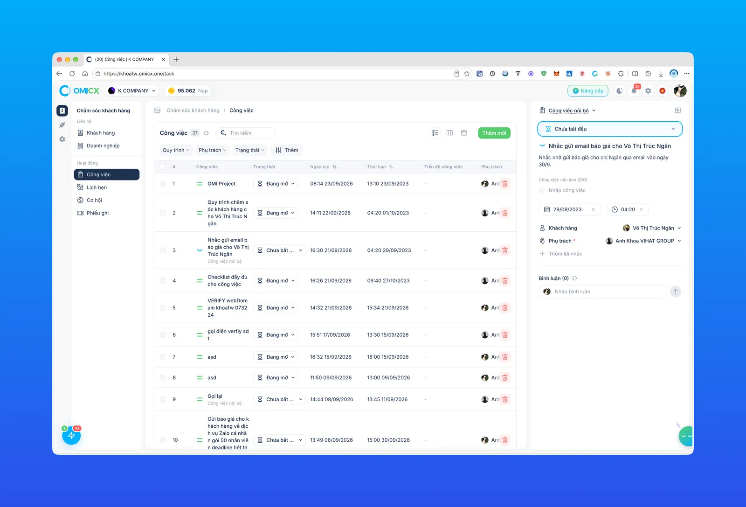The width and height of the screenshot is (746, 507).
Task: Select checkbox for row 7 asd
Action: click(163, 357)
